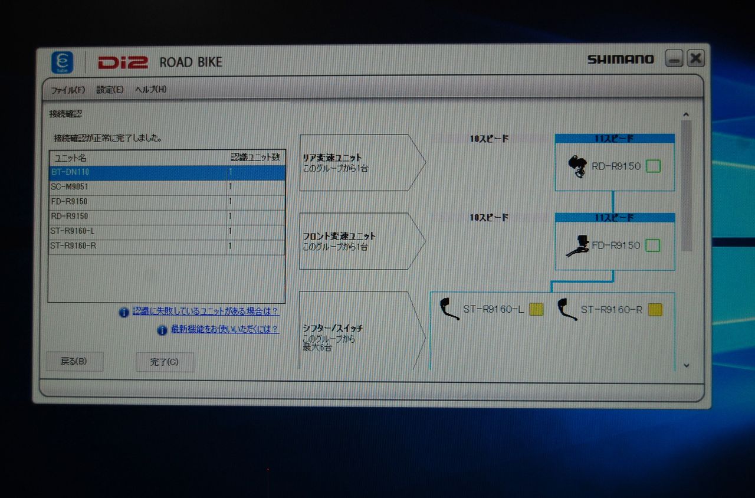755x498 pixels.
Task: Click the フロント変速ユニット group label
Action: pyautogui.click(x=339, y=236)
